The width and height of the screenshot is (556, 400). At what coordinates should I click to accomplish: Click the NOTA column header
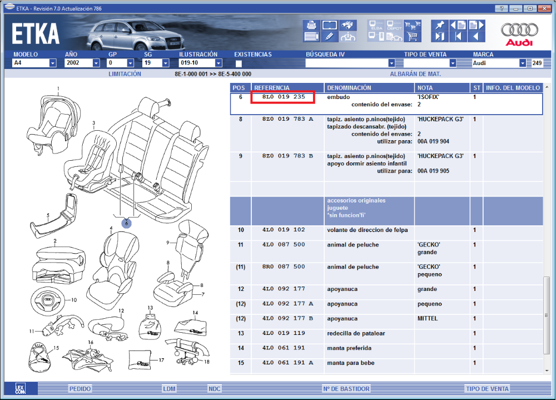click(442, 88)
